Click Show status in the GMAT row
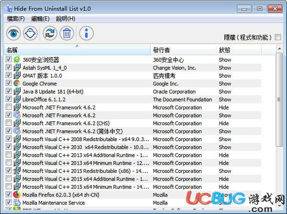 (225, 75)
